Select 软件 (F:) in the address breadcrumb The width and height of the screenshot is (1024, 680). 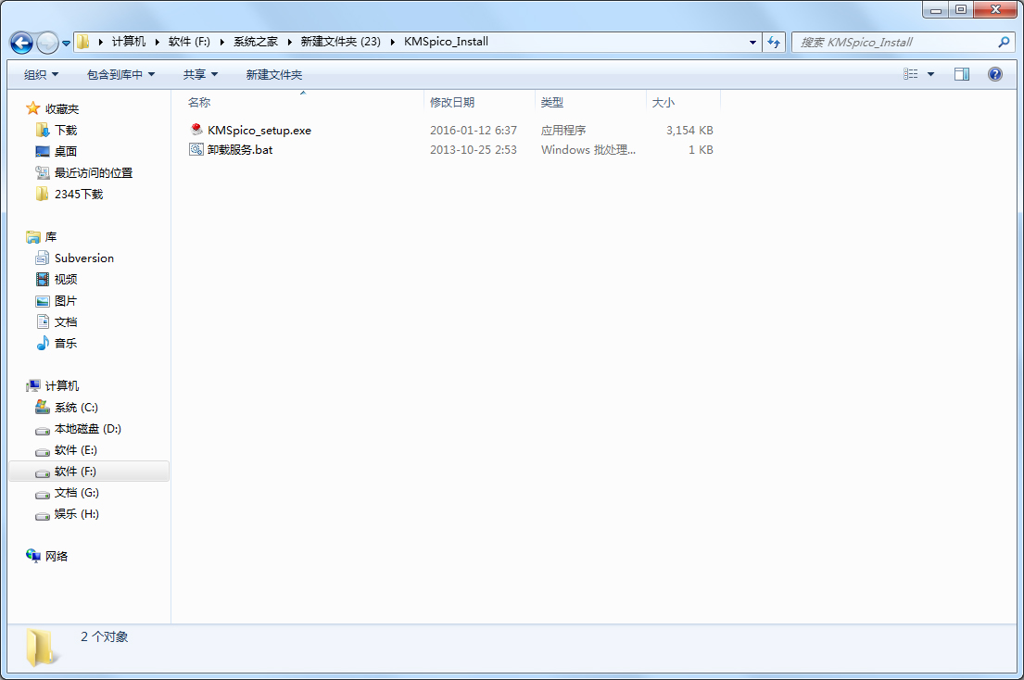coord(189,42)
